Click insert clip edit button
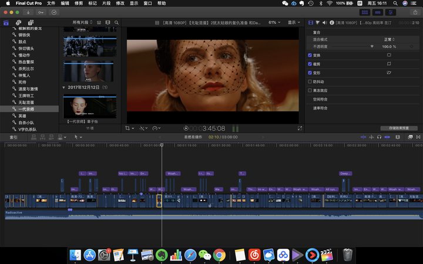This screenshot has width=423, height=264. (42, 137)
